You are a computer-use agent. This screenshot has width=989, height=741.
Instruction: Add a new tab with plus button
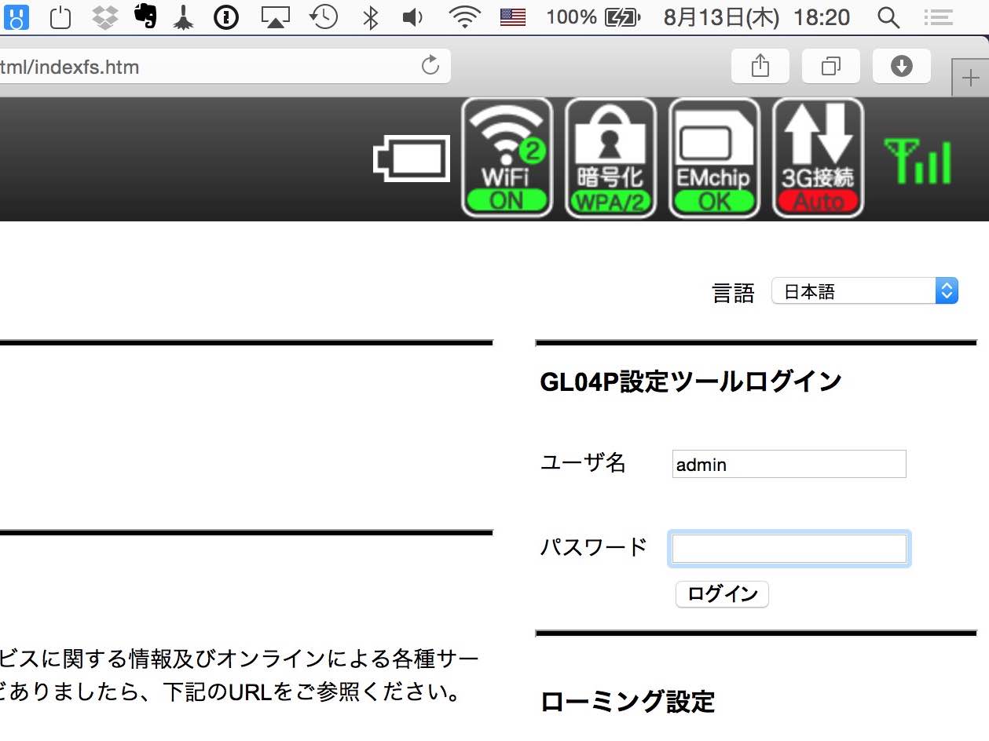coord(971,78)
